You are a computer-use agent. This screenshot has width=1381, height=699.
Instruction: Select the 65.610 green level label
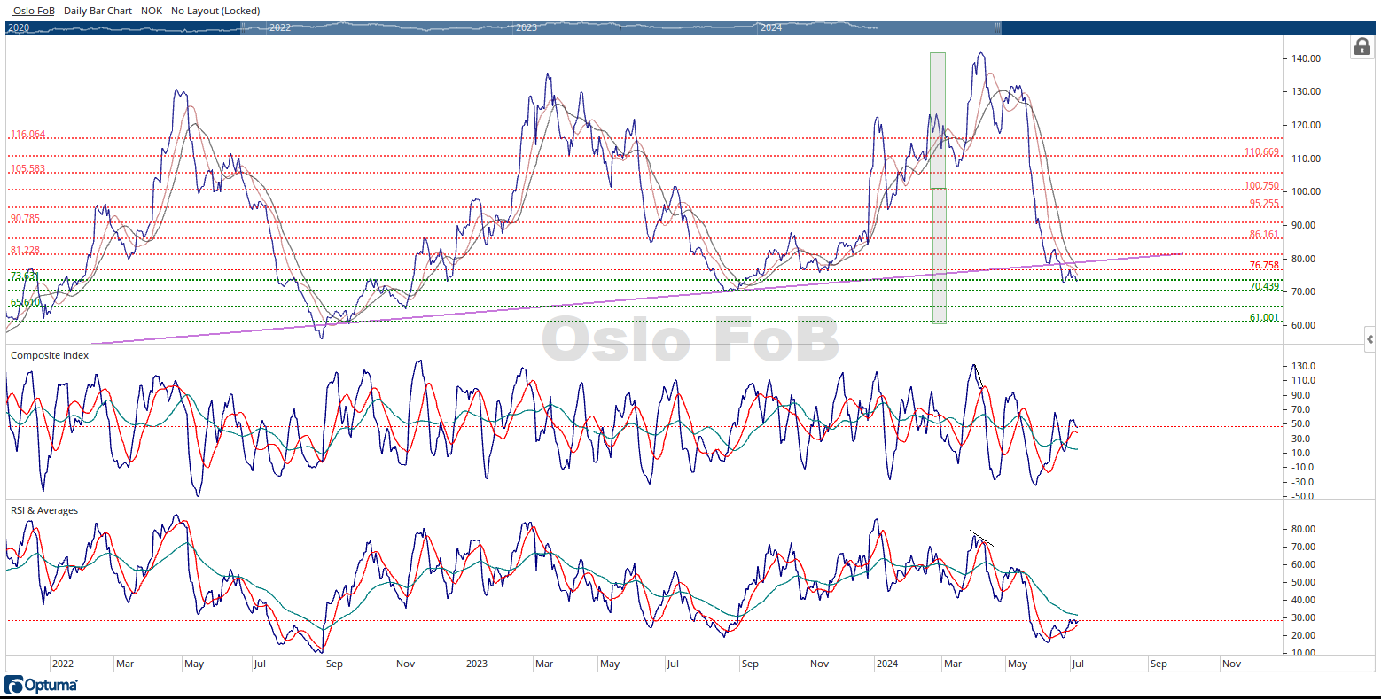tap(25, 303)
